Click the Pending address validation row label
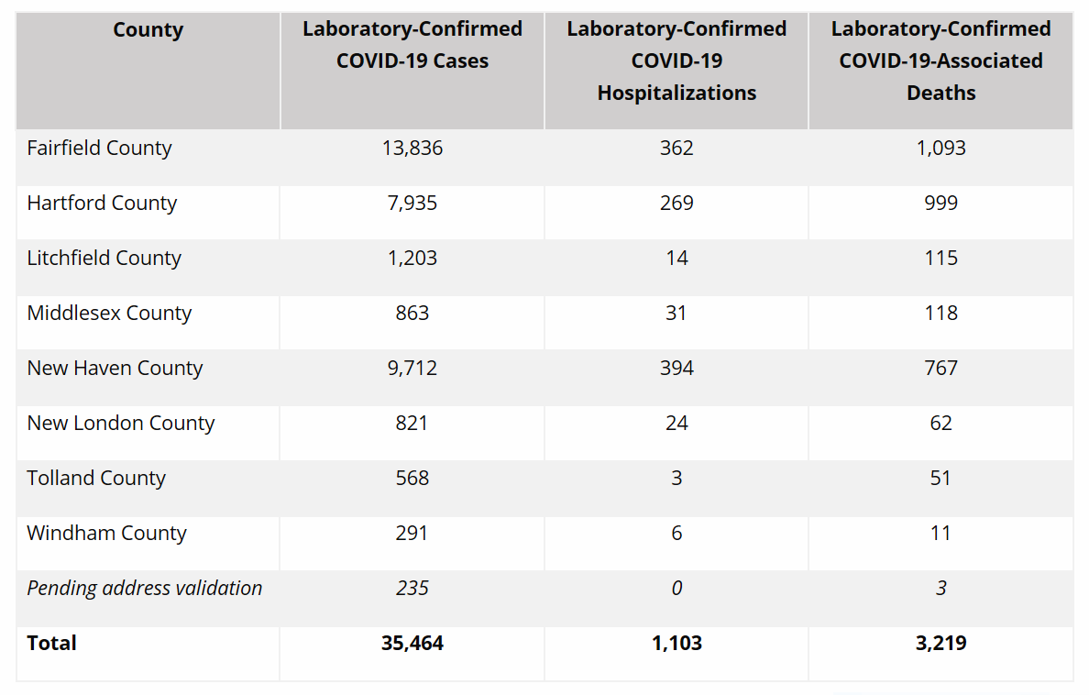This screenshot has height=695, width=1089. [144, 589]
